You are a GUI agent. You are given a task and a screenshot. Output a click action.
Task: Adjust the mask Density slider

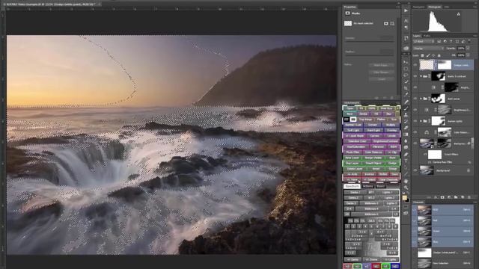coord(369,42)
